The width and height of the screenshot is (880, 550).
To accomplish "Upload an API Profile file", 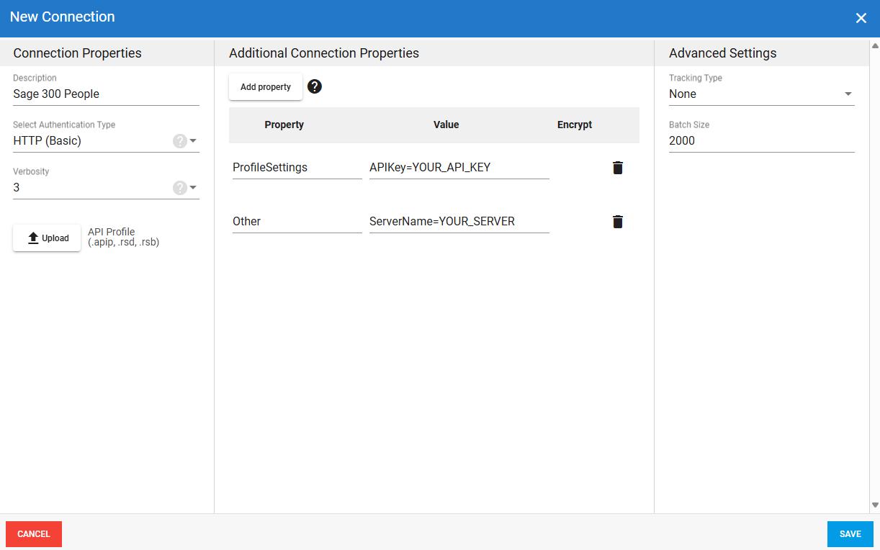I will tap(47, 238).
